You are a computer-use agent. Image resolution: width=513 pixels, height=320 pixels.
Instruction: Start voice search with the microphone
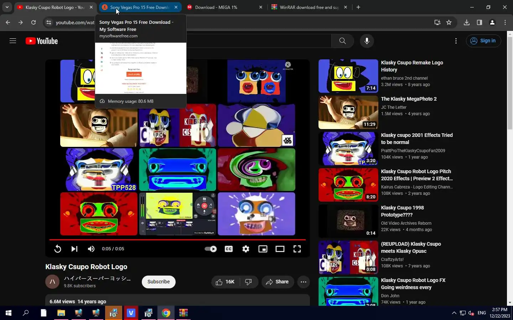pos(367,41)
